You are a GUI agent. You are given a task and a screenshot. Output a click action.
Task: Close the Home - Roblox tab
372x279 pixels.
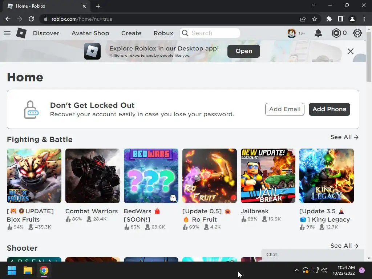(x=84, y=6)
